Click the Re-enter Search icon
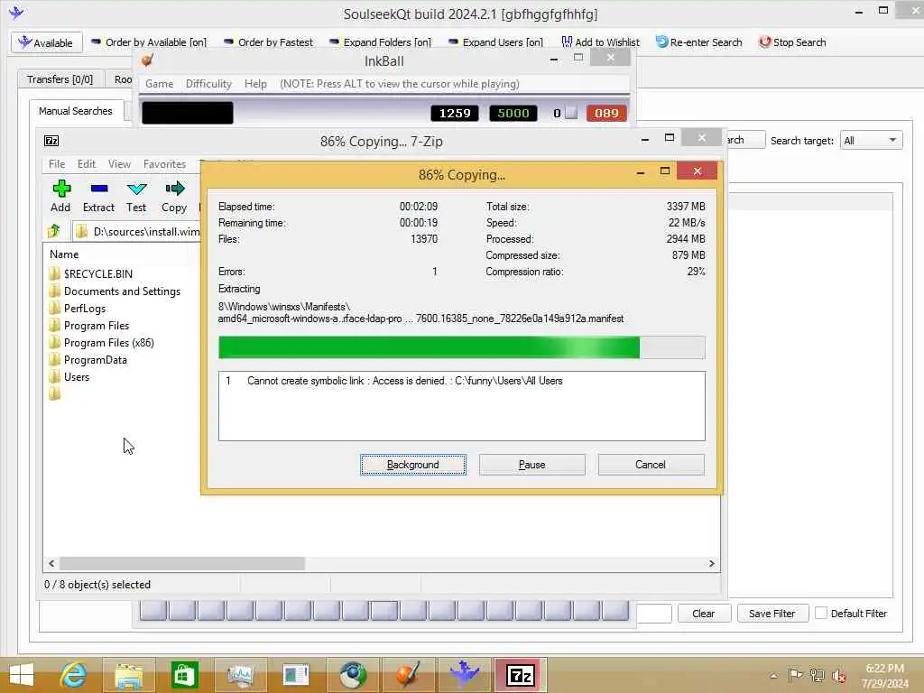This screenshot has height=693, width=924. [661, 42]
